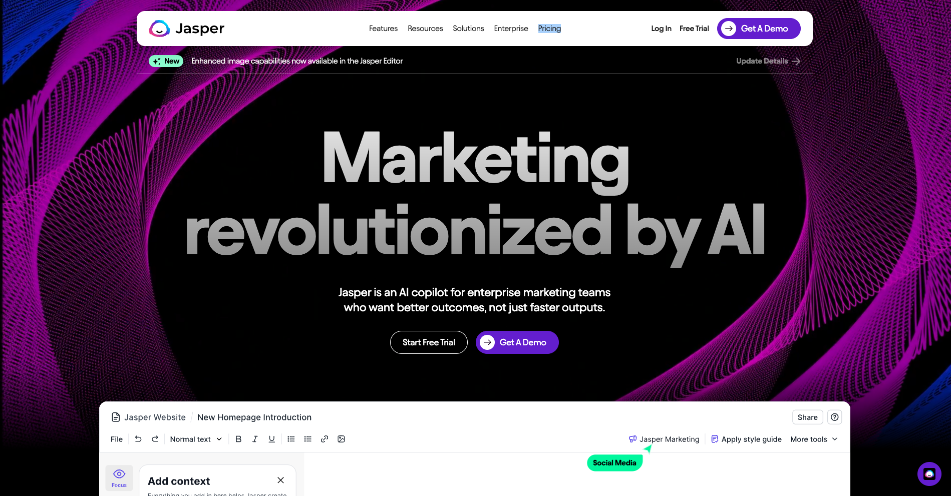Create a bulleted list in the editor
Image resolution: width=951 pixels, height=496 pixels.
click(x=291, y=439)
